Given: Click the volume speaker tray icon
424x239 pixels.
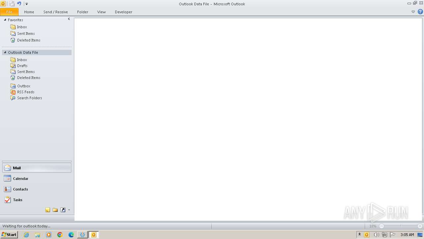Looking at the screenshot, I should pyautogui.click(x=376, y=235).
